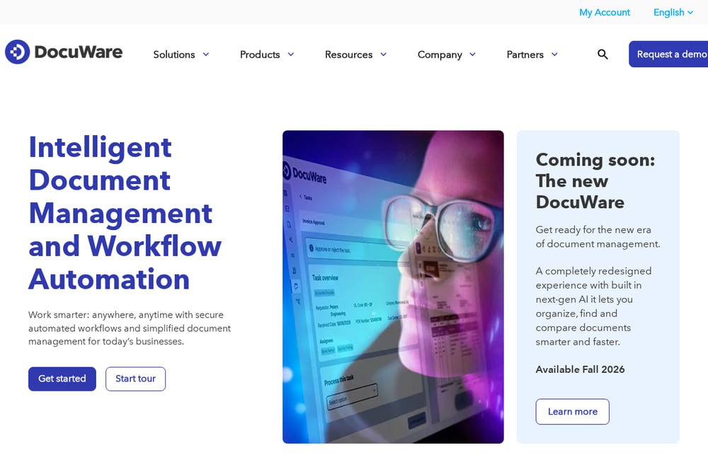Click the hero image of woman with glasses
This screenshot has height=472, width=708.
click(393, 287)
